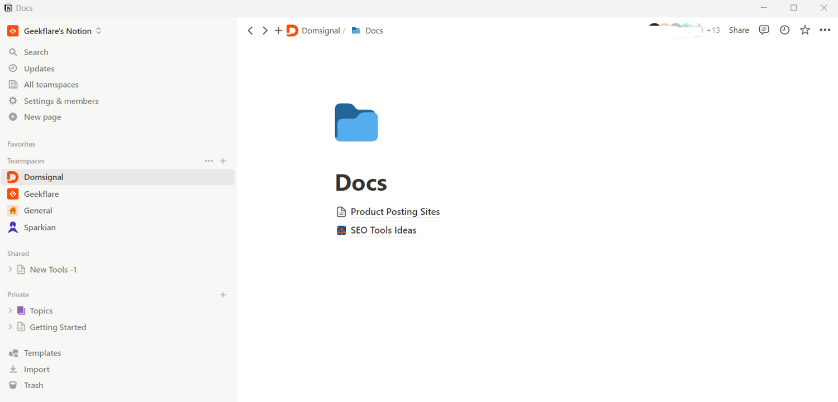Viewport: 838px width, 402px height.
Task: Maximize the Notion window
Action: (793, 8)
